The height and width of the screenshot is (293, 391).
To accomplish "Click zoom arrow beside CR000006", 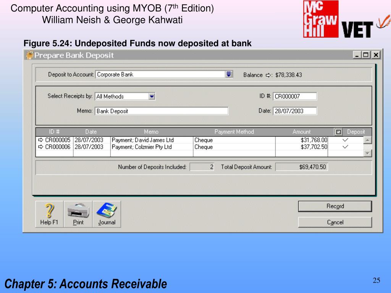I will [x=40, y=147].
